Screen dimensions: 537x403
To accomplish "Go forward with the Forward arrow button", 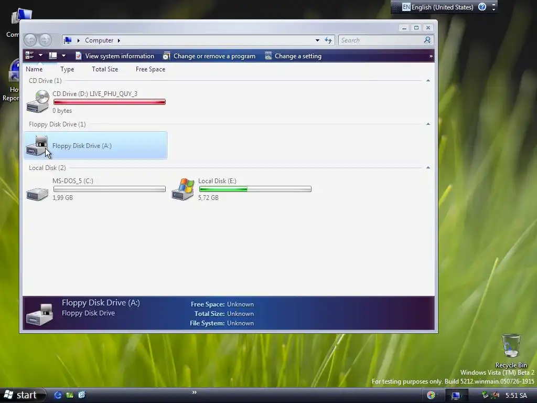I will click(x=45, y=40).
